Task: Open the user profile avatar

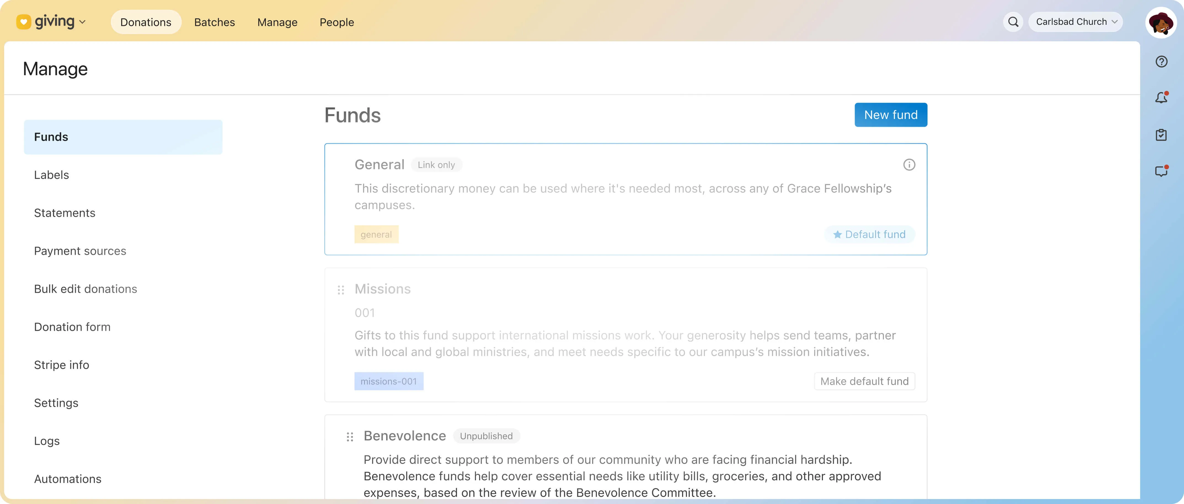Action: [1161, 22]
